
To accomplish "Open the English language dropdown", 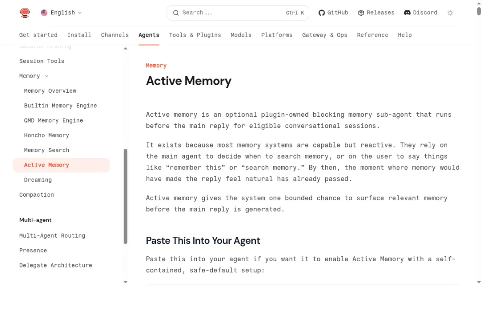I will tap(62, 13).
